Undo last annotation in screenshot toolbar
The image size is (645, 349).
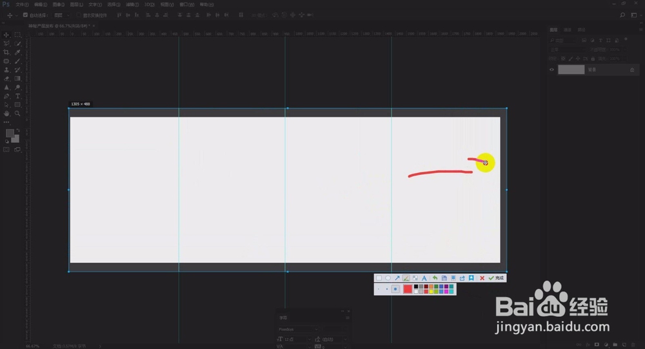pos(435,278)
